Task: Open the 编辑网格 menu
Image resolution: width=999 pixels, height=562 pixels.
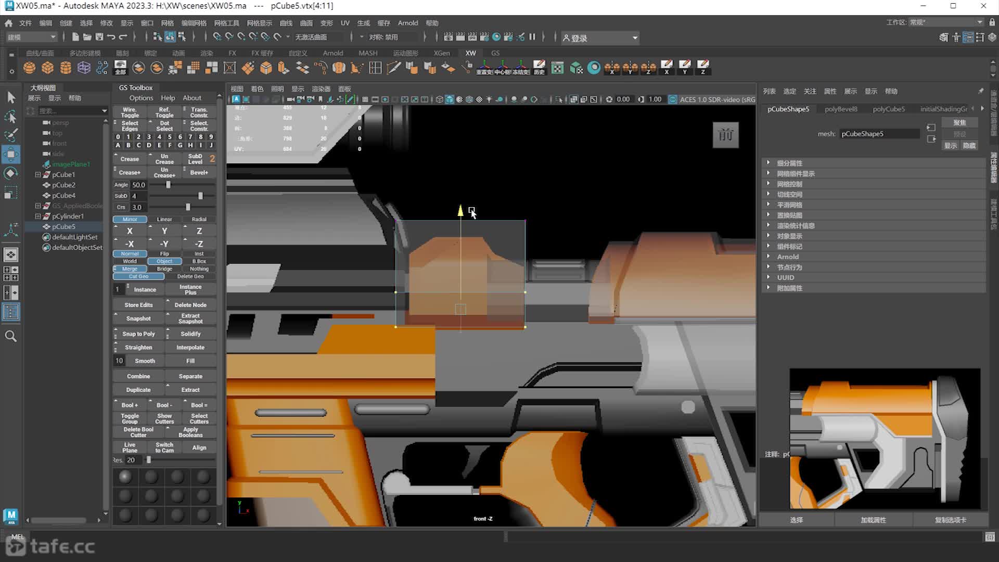Action: [194, 23]
